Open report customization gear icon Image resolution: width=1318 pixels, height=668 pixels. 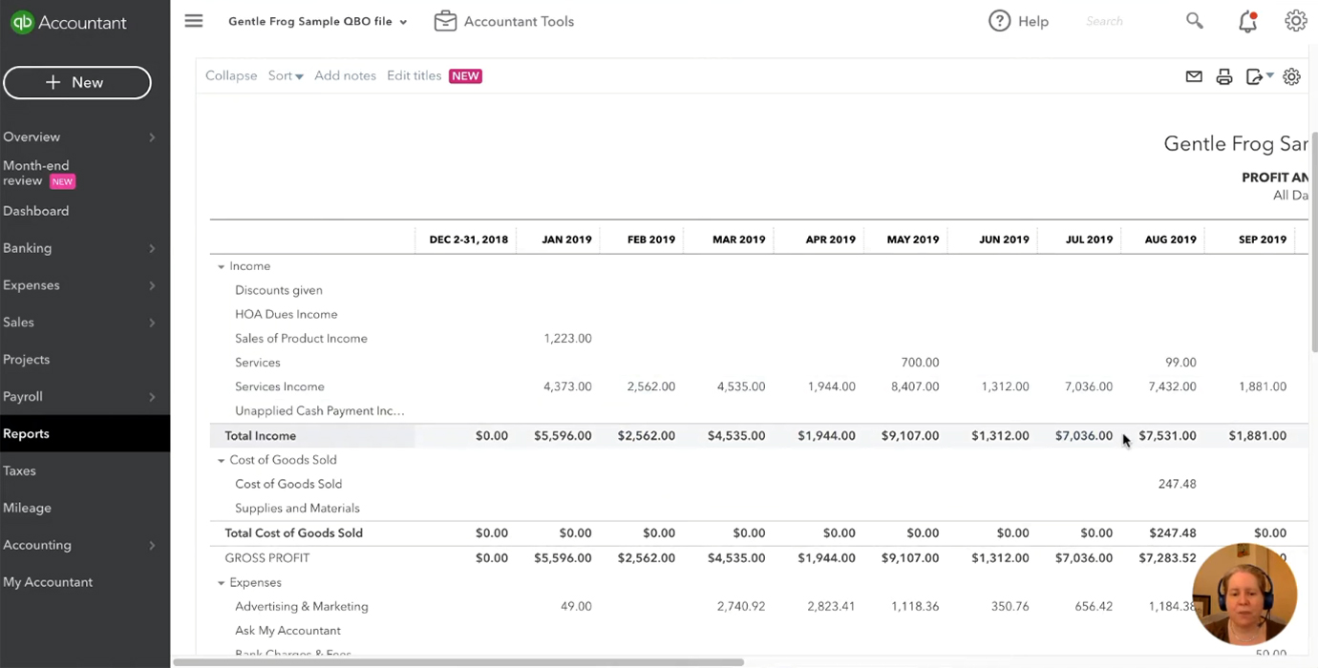pos(1291,76)
